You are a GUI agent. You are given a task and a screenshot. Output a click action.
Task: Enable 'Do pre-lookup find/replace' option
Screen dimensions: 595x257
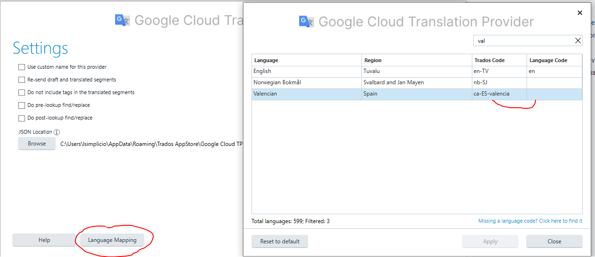pos(22,105)
